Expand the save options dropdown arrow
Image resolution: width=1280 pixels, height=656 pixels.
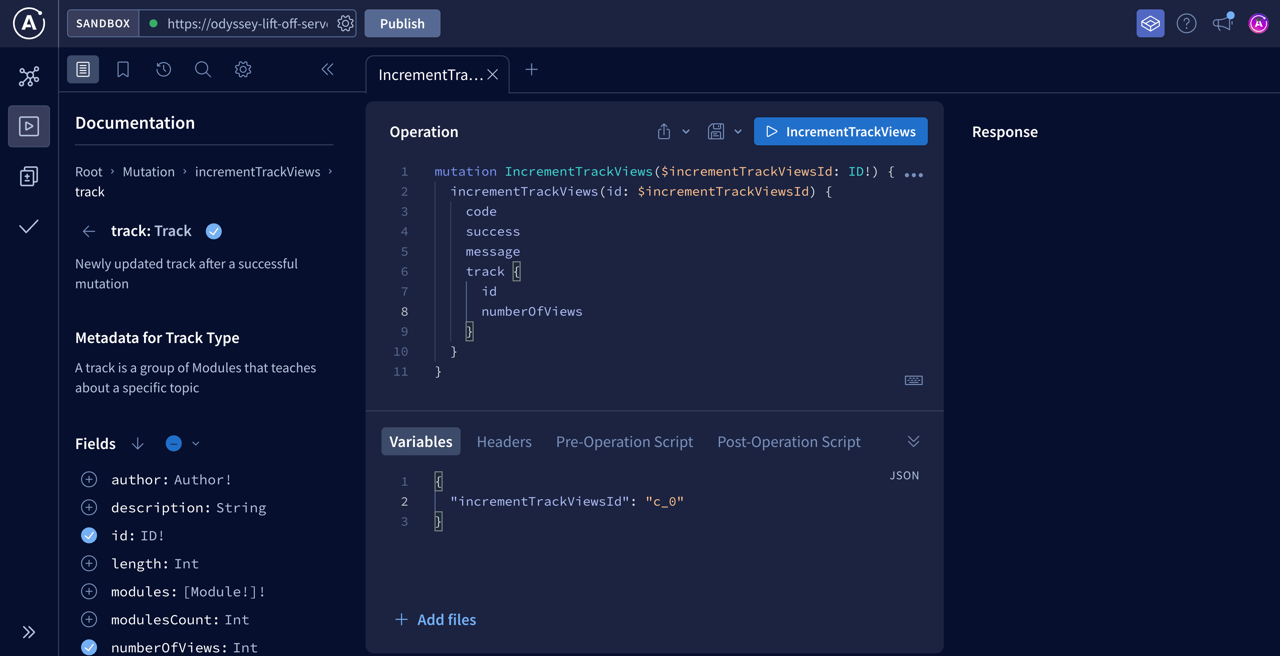(x=738, y=131)
